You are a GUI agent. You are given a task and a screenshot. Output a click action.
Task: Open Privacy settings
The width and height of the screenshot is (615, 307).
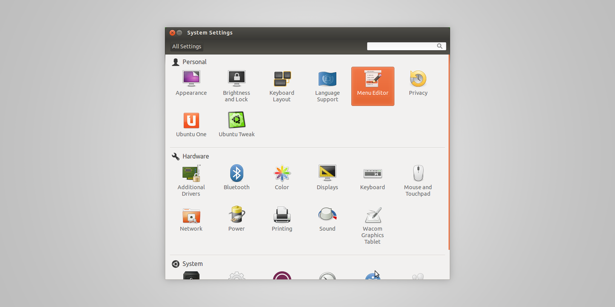pyautogui.click(x=418, y=83)
